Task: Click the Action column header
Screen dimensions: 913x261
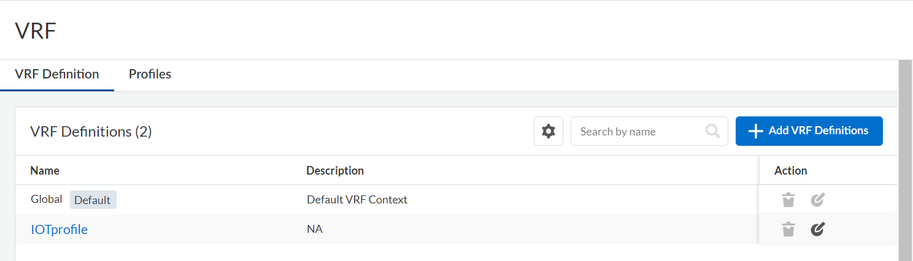Action: point(791,170)
